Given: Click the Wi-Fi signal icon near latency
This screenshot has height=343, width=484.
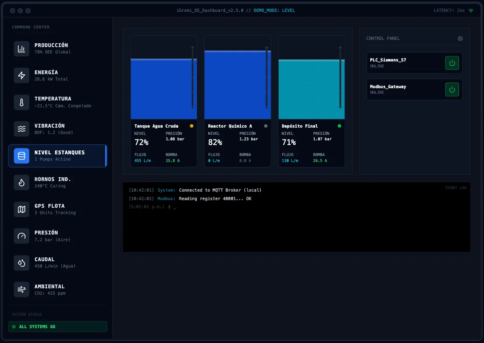Looking at the screenshot, I should [471, 11].
